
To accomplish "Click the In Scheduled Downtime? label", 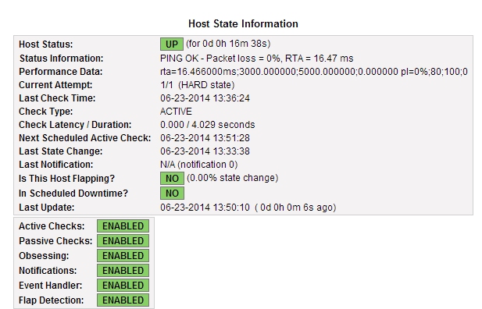I will click(x=73, y=194).
